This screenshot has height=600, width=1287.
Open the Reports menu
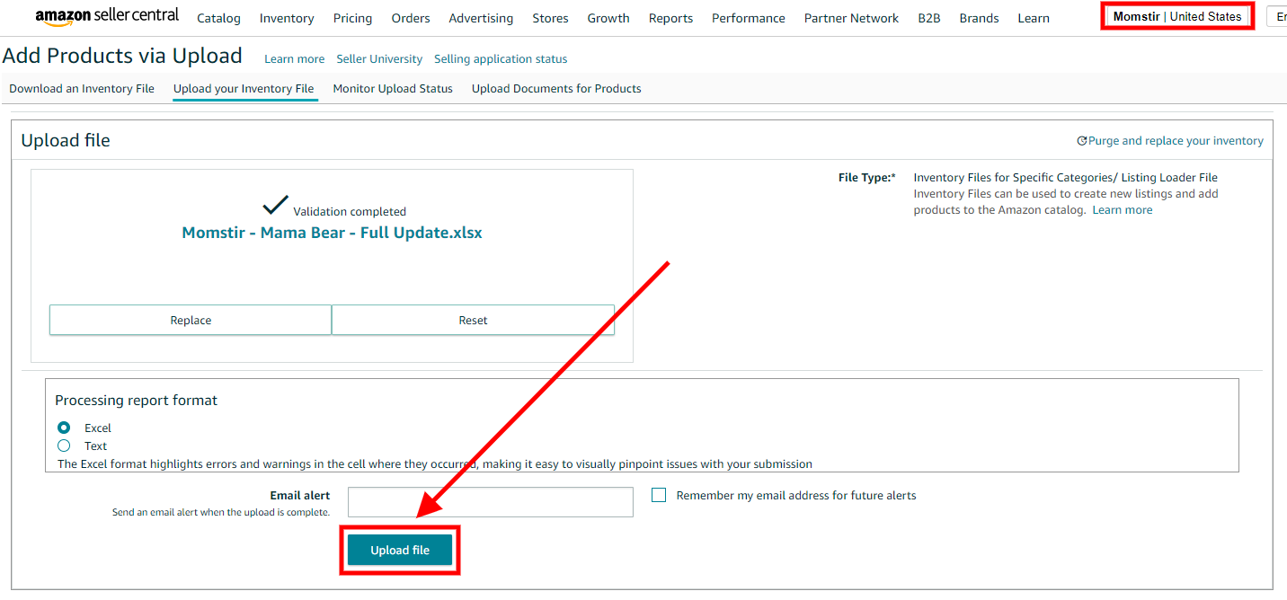tap(670, 18)
